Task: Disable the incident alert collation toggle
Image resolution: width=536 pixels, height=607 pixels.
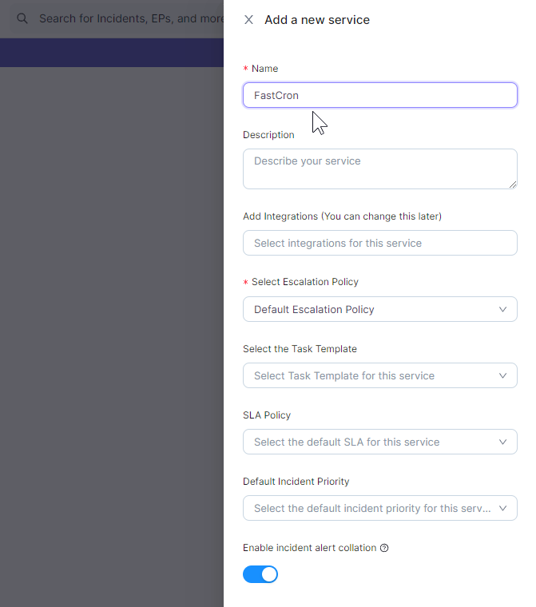Action: click(x=260, y=574)
